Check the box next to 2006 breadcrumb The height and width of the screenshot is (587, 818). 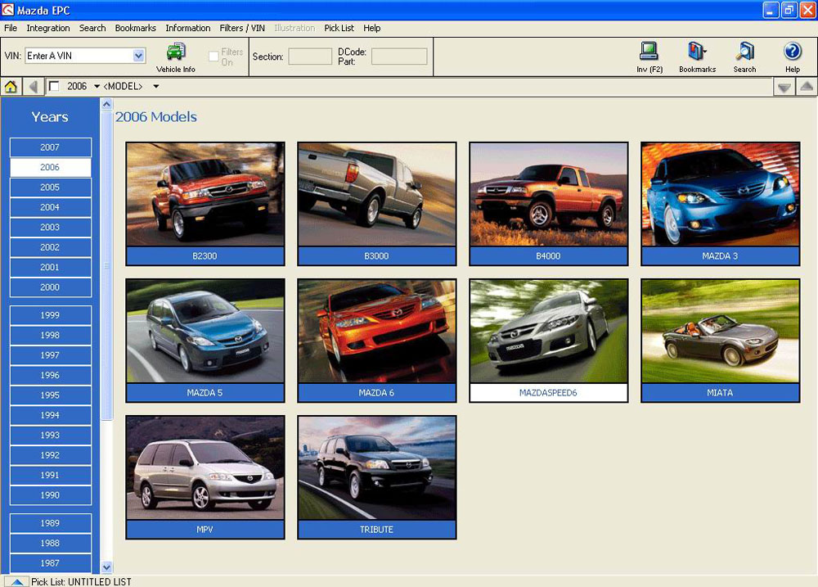pos(54,87)
